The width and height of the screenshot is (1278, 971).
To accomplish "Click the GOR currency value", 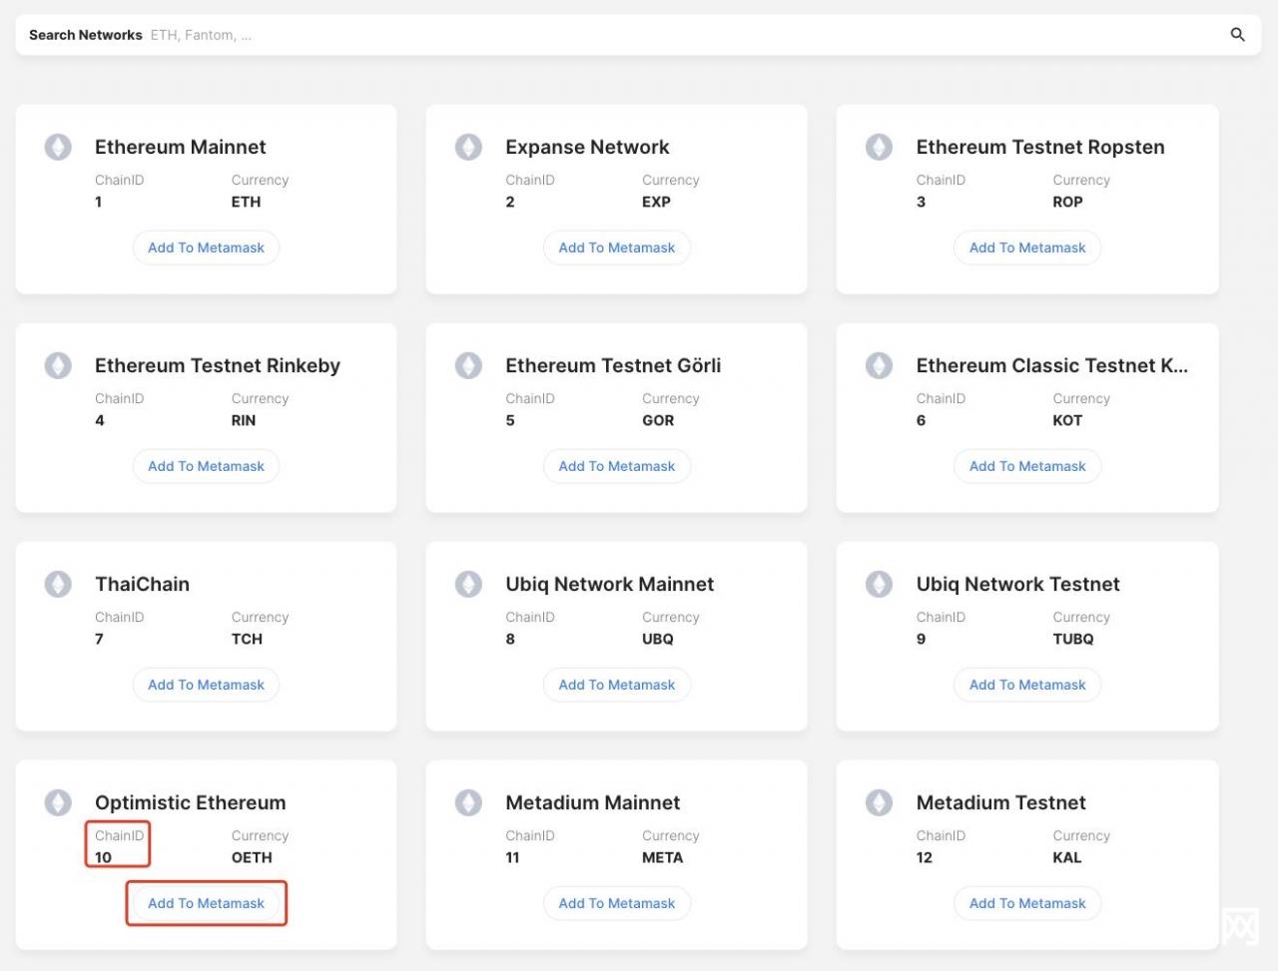I will click(x=658, y=420).
